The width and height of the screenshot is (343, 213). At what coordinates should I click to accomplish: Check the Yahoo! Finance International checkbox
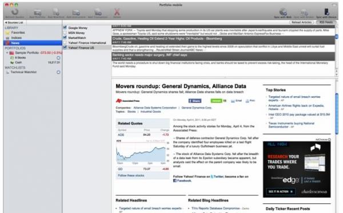pyautogui.click(x=65, y=42)
